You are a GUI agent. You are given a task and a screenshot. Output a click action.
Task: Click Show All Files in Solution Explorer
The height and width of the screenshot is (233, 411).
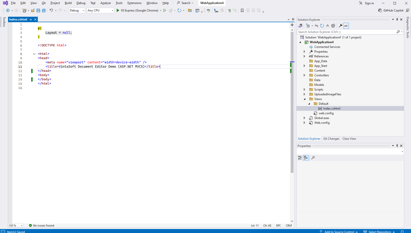click(333, 26)
